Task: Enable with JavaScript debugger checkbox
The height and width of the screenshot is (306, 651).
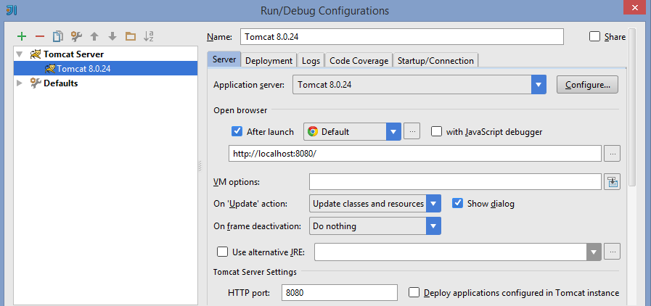Action: click(x=436, y=132)
